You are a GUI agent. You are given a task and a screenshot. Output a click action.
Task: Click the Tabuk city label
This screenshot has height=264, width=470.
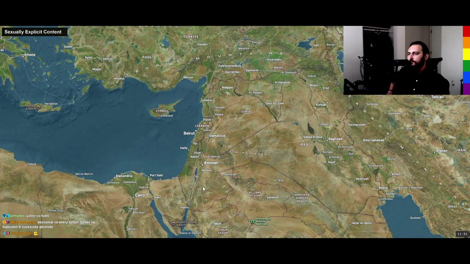(217, 224)
